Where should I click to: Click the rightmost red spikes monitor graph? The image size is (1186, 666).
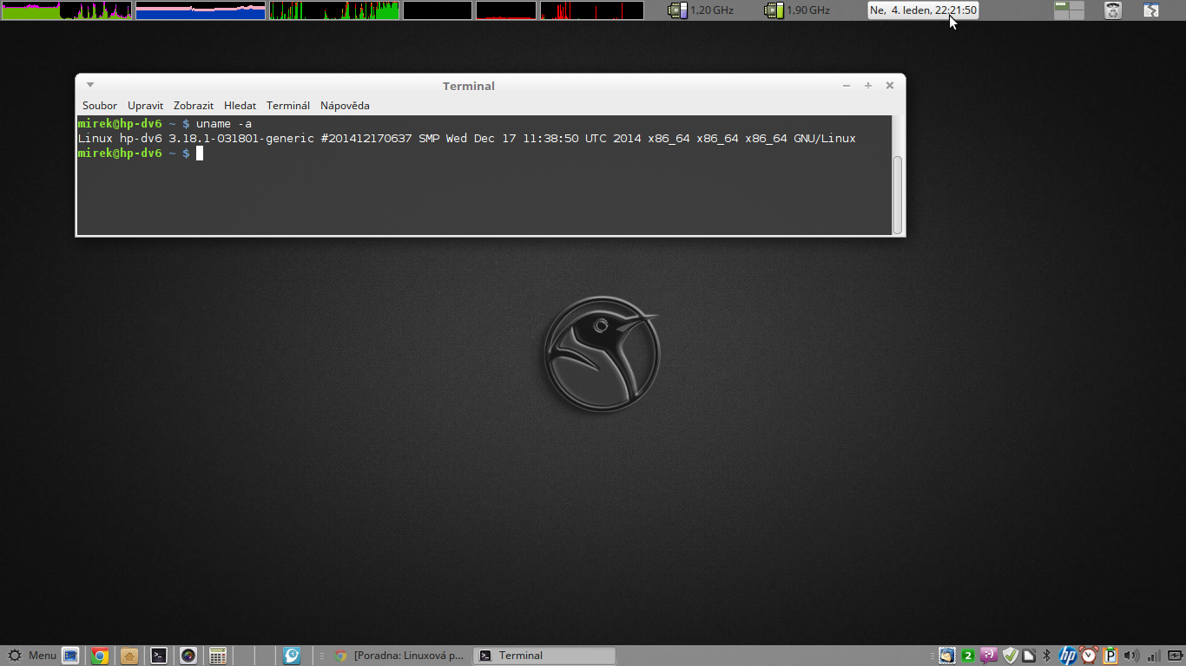[592, 10]
